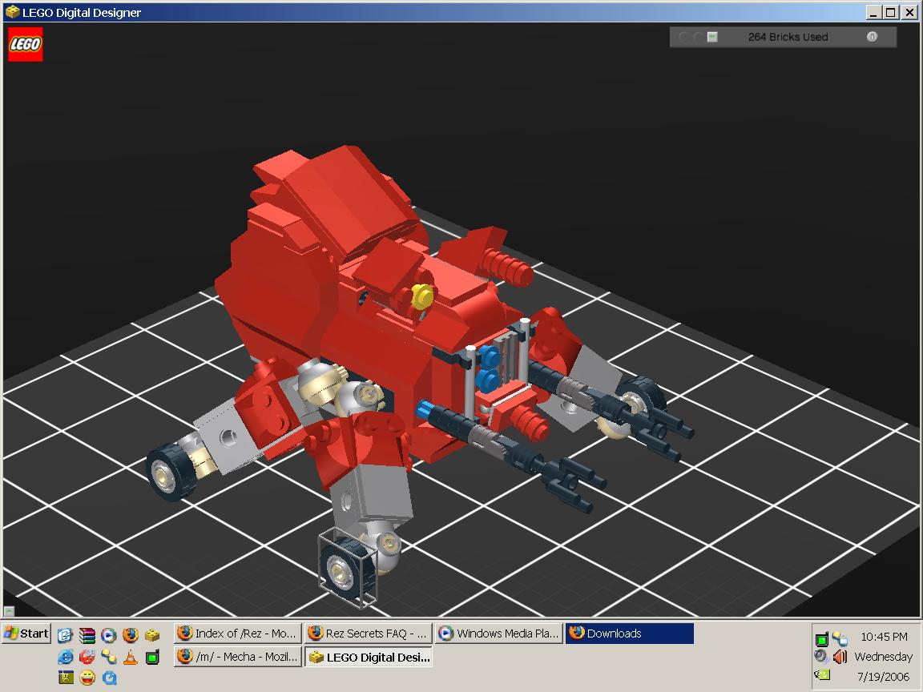Click the small corner expander at bottom-left of viewport
The width and height of the screenshot is (923, 692).
pos(9,611)
